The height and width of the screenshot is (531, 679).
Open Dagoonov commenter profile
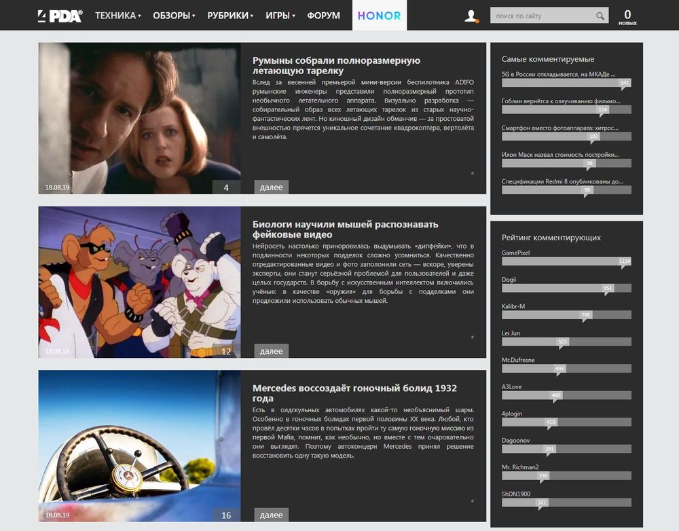coord(515,441)
